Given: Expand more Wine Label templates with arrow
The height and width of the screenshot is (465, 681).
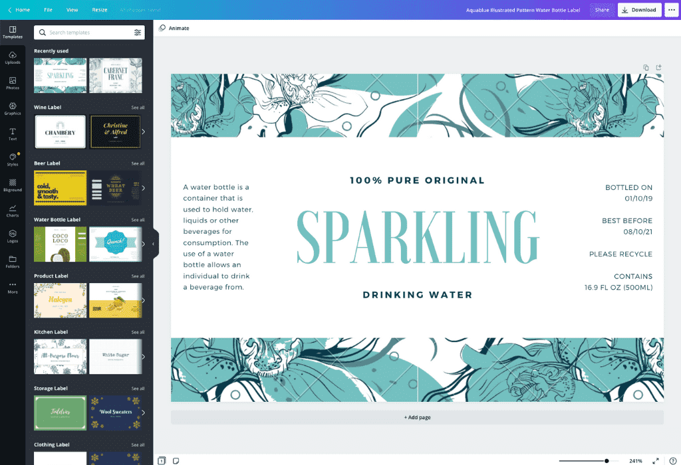Looking at the screenshot, I should click(x=143, y=132).
